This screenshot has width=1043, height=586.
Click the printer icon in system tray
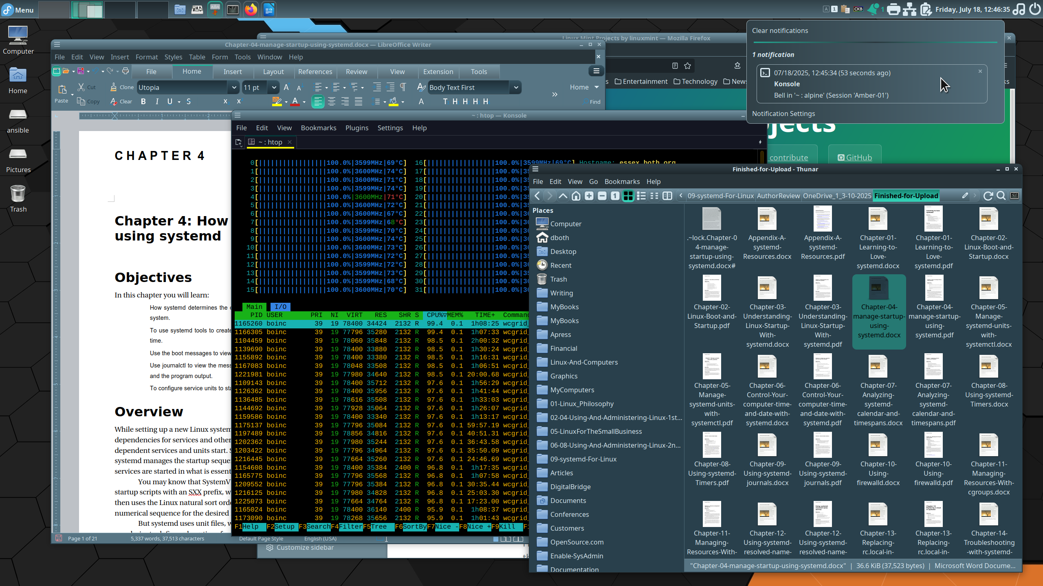893,9
